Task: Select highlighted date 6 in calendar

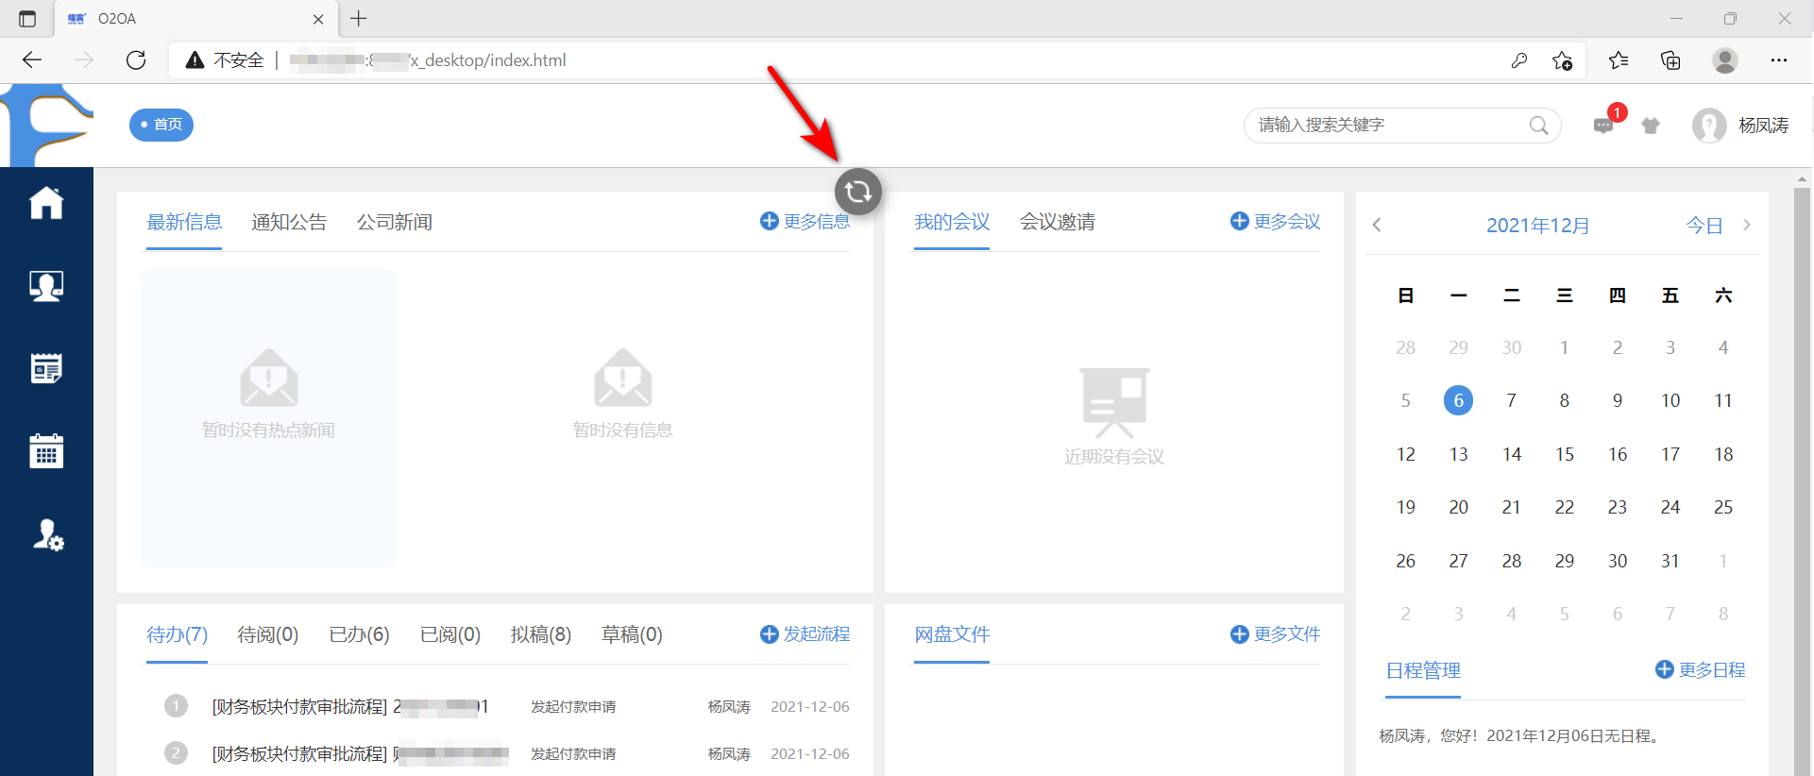Action: coord(1459,400)
